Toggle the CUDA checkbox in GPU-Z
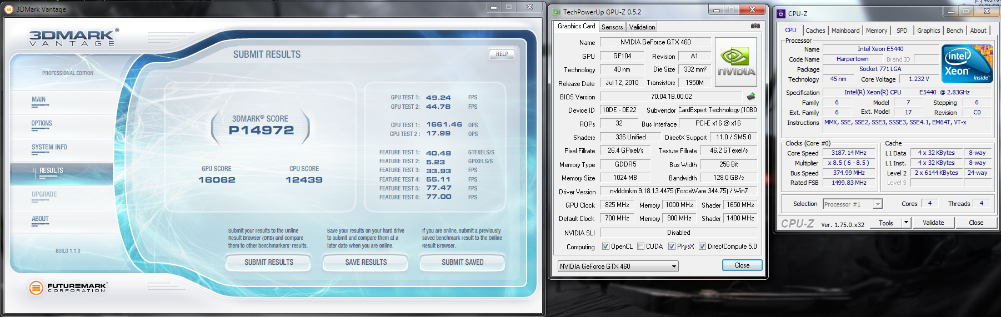 [x=641, y=246]
